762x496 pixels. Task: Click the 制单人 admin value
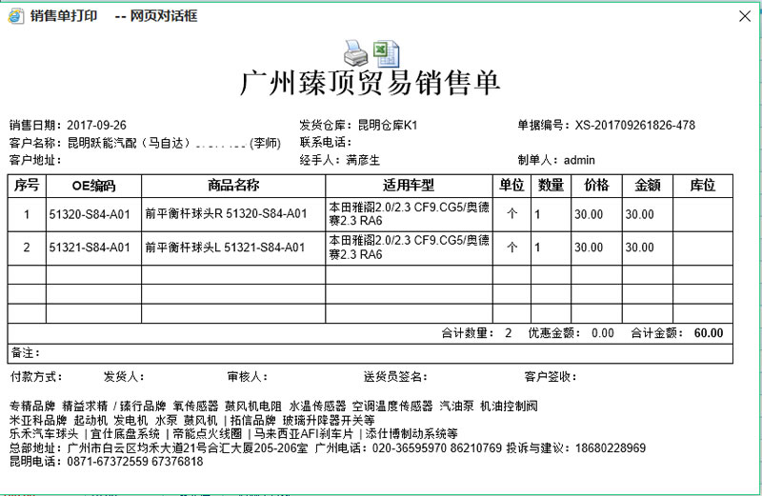click(579, 160)
